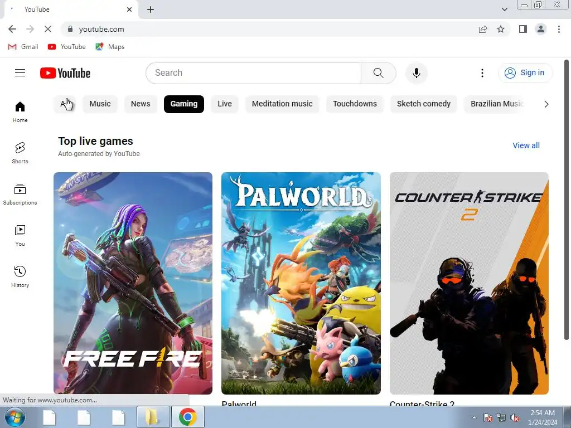
Task: Open Chrome's three-dot menu
Action: [x=559, y=29]
